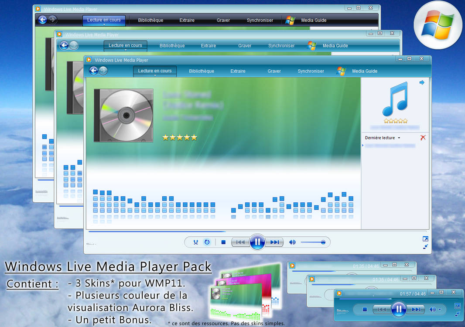Viewport: 465px width, 327px height.
Task: Stop playback in the front window
Action: point(224,242)
